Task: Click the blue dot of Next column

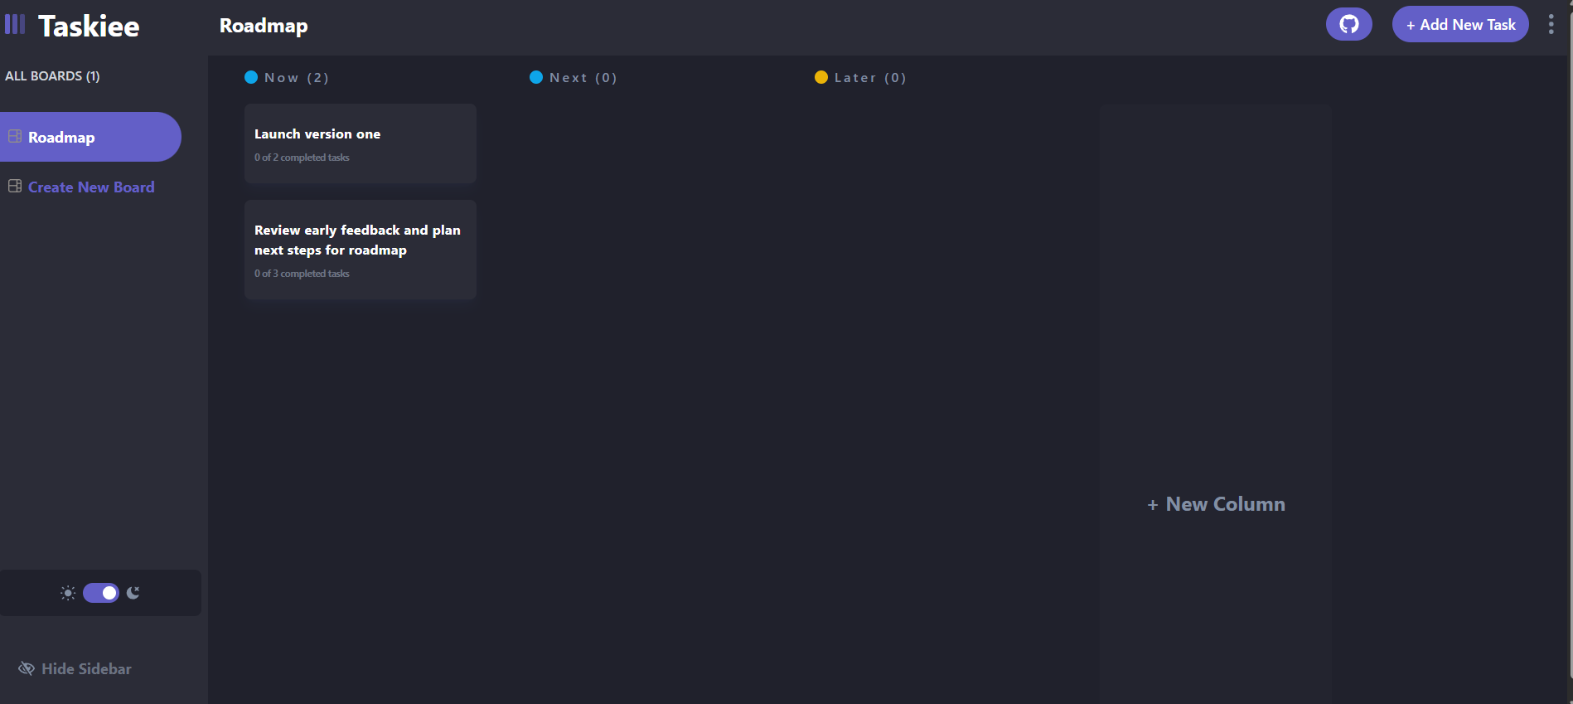Action: click(536, 77)
